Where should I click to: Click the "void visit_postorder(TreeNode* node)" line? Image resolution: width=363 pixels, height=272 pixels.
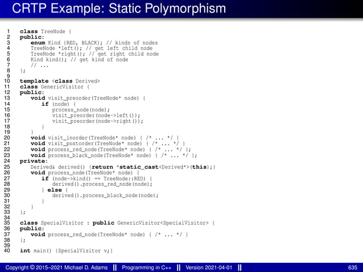pyautogui.click(x=108, y=144)
